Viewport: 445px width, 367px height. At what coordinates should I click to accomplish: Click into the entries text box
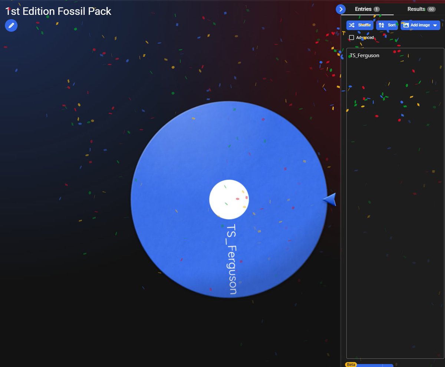click(x=395, y=203)
